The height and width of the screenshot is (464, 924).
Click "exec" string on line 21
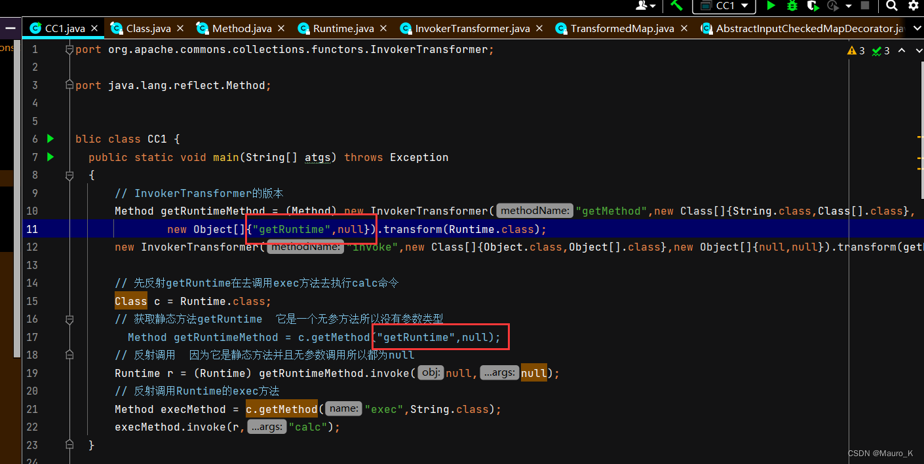pyautogui.click(x=384, y=409)
